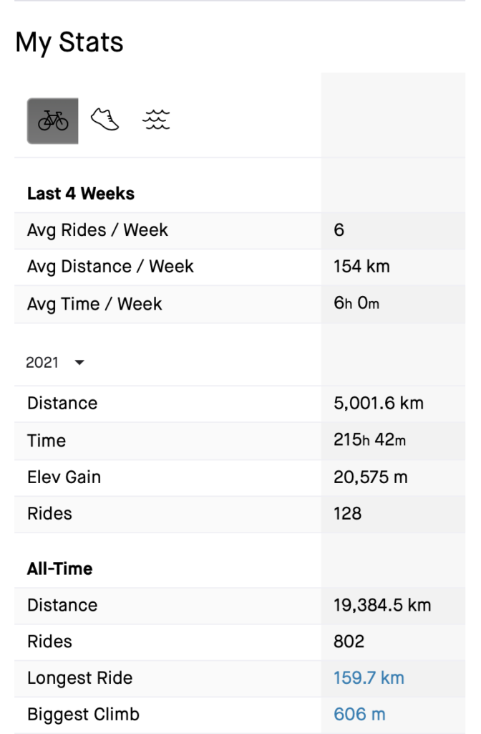Click the 5,001.6 km distance value
481x734 pixels.
point(379,403)
